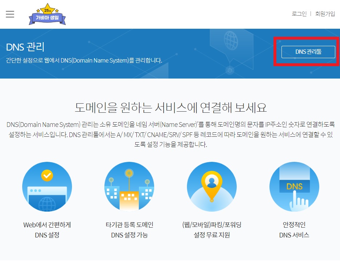Click the highlighted DNS 관리툴 button

click(x=308, y=52)
